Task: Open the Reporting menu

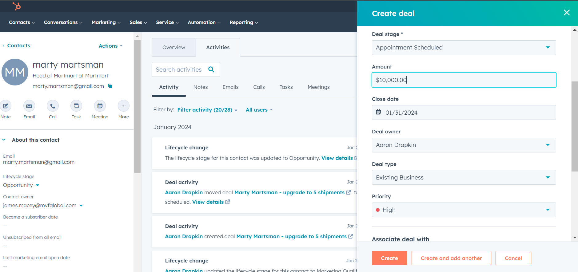Action: coord(244,22)
